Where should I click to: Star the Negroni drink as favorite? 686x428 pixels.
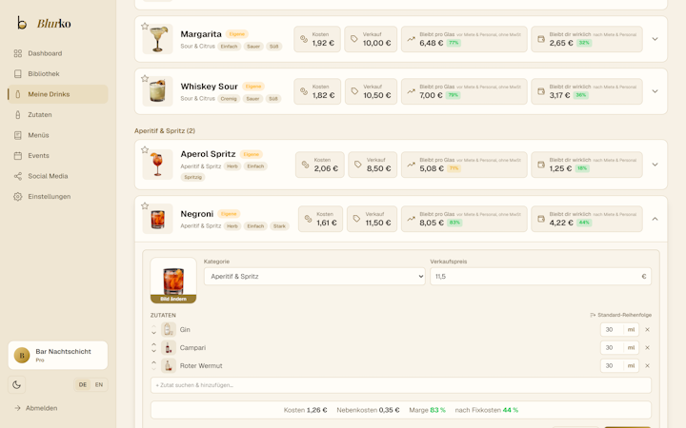(x=145, y=205)
